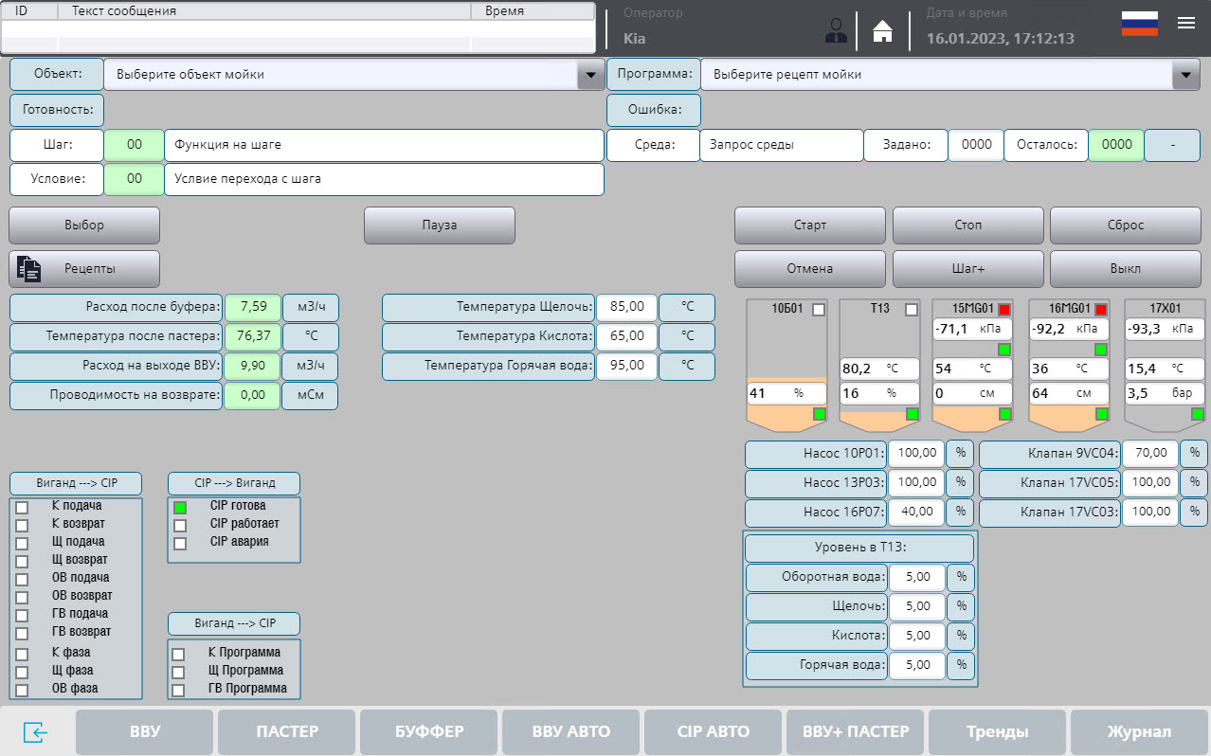This screenshot has height=756, width=1211.
Task: Open the hamburger menu in top right corner
Action: pyautogui.click(x=1185, y=23)
